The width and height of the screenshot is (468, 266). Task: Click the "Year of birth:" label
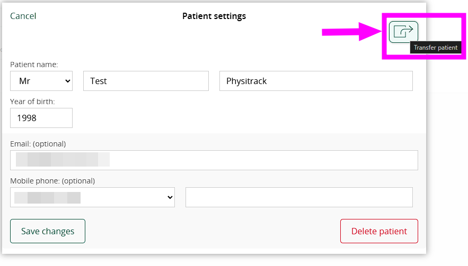click(x=32, y=101)
